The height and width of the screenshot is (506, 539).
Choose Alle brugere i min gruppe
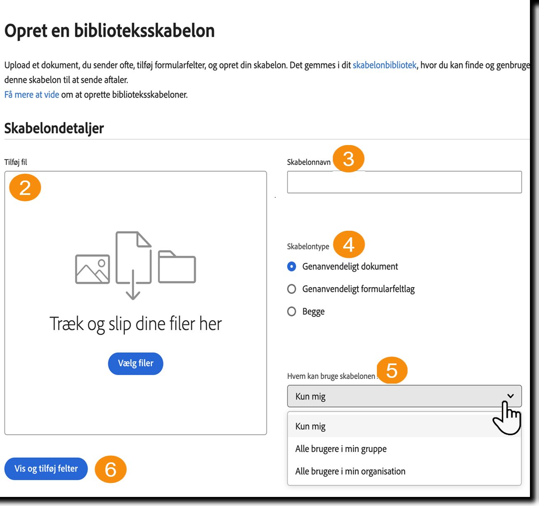tap(404, 449)
